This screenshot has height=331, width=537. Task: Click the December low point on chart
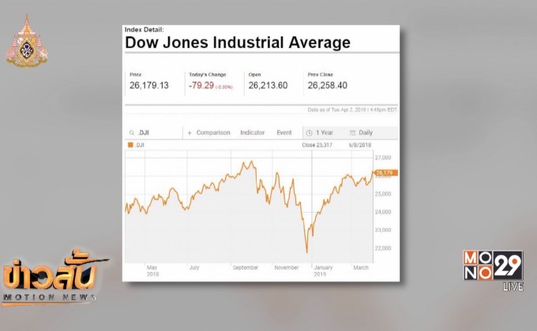pos(307,252)
